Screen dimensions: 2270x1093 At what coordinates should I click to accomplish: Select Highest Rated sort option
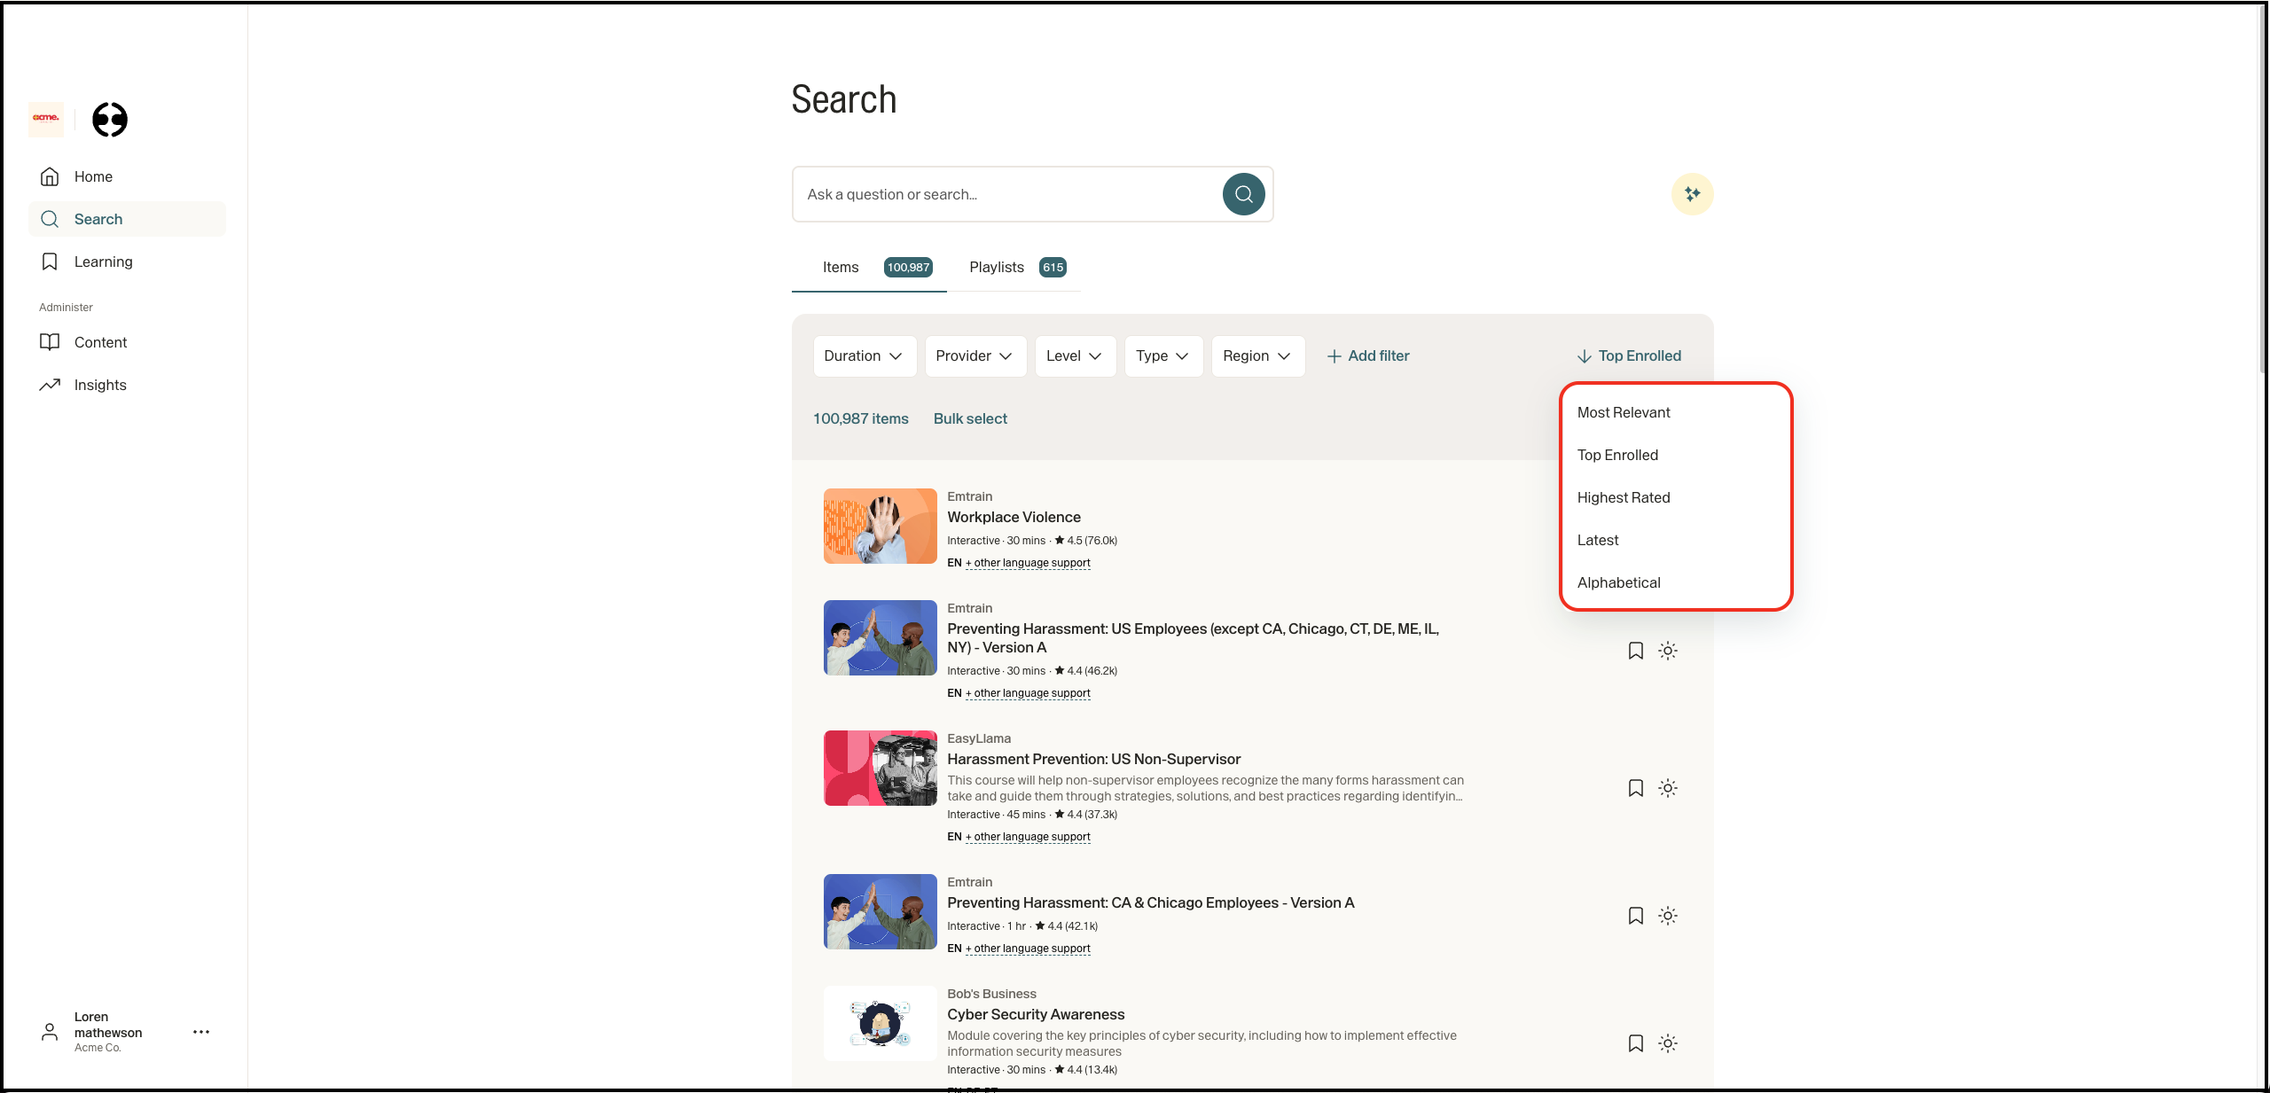[x=1623, y=497]
